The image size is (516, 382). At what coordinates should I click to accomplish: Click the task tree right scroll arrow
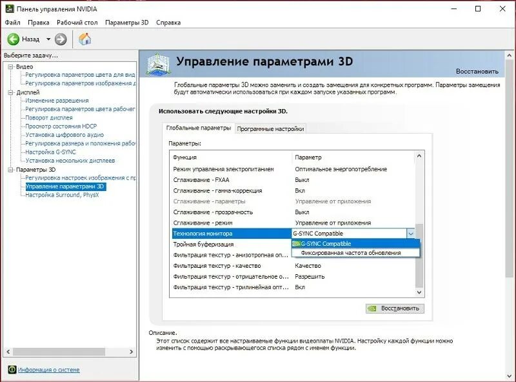click(x=132, y=352)
